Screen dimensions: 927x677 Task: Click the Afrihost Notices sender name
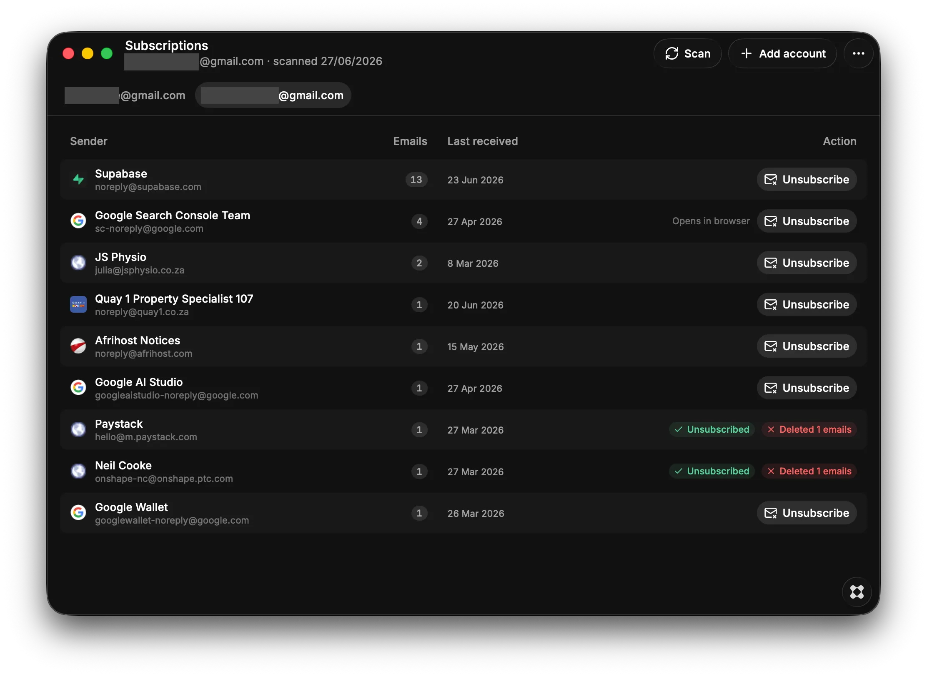click(138, 341)
